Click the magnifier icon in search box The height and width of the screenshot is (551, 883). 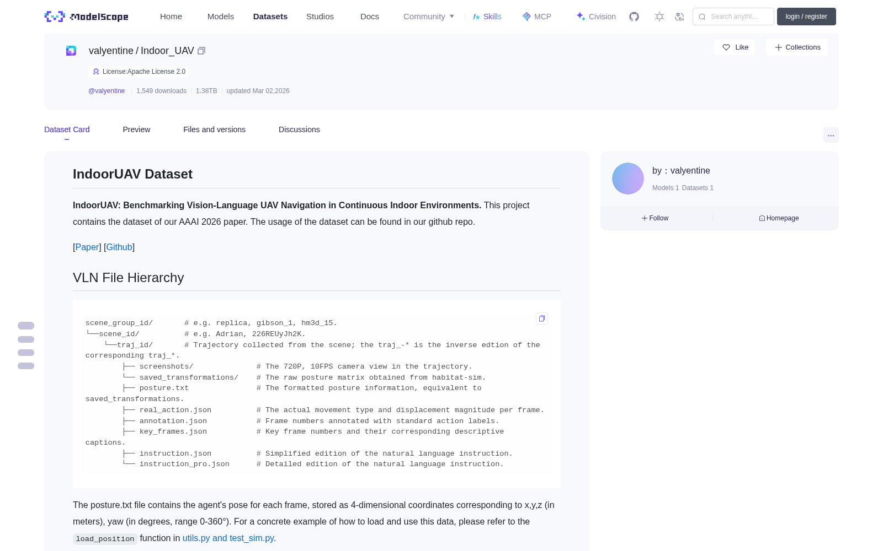pos(703,17)
